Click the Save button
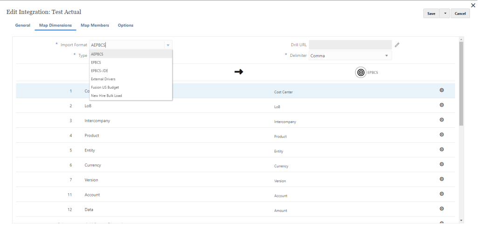Image resolution: width=483 pixels, height=235 pixels. pyautogui.click(x=431, y=14)
